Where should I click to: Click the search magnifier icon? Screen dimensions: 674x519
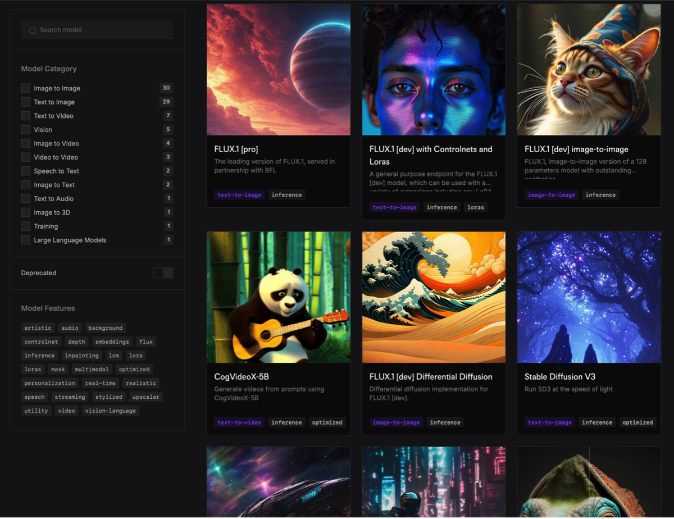tap(33, 30)
